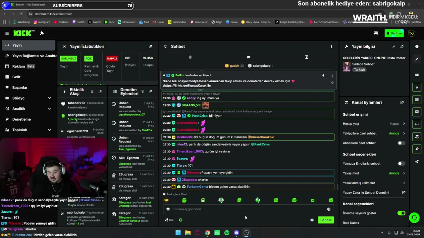Send message with Gönder button
The height and width of the screenshot is (238, 424).
pos(326,220)
